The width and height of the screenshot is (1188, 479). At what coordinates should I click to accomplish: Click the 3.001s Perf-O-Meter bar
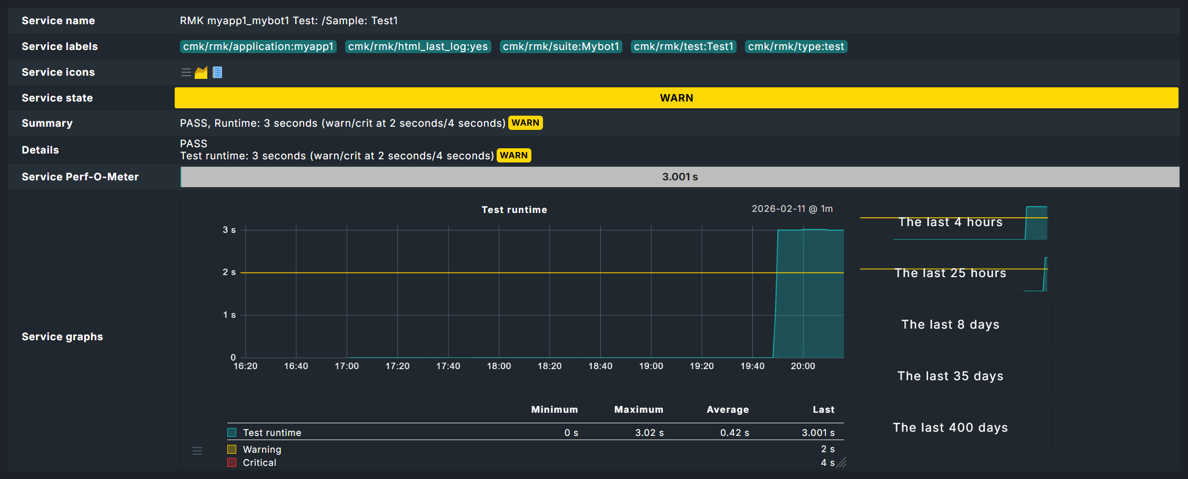tap(679, 177)
